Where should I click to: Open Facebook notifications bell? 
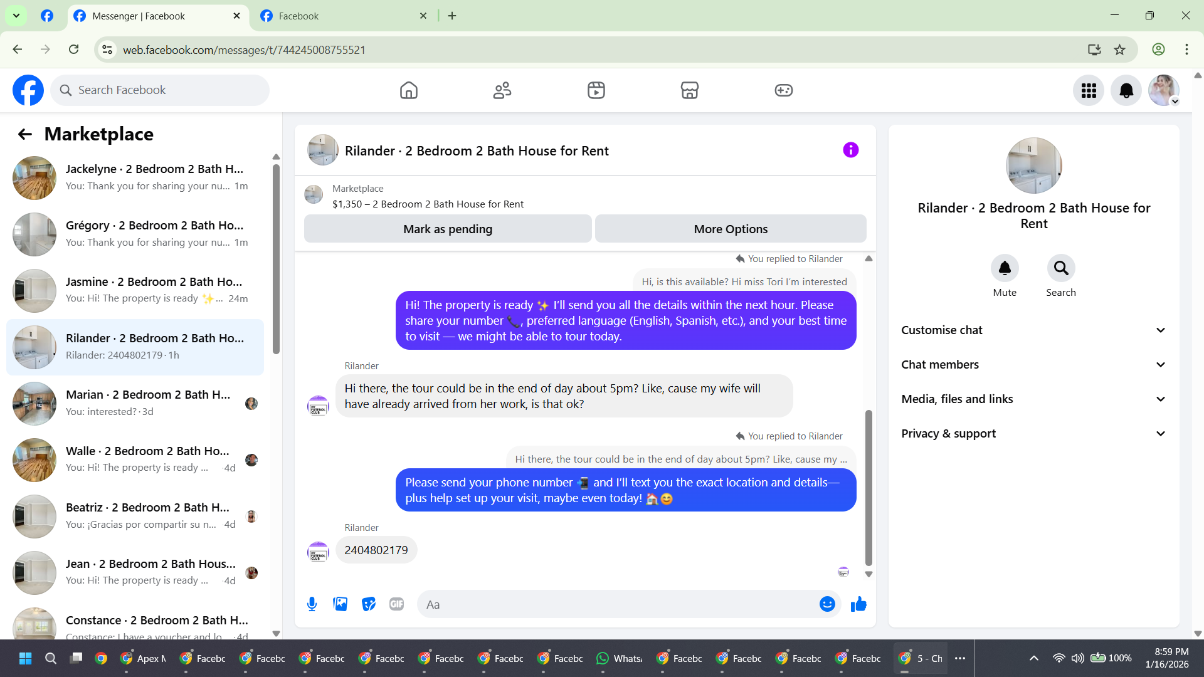(x=1126, y=91)
